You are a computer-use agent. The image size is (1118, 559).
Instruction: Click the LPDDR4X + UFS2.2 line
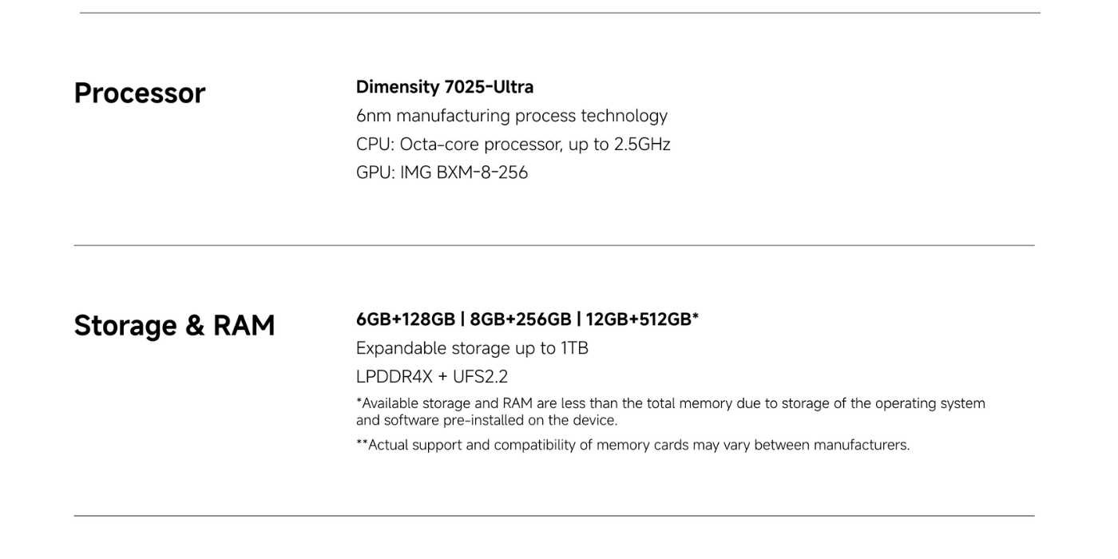click(432, 377)
